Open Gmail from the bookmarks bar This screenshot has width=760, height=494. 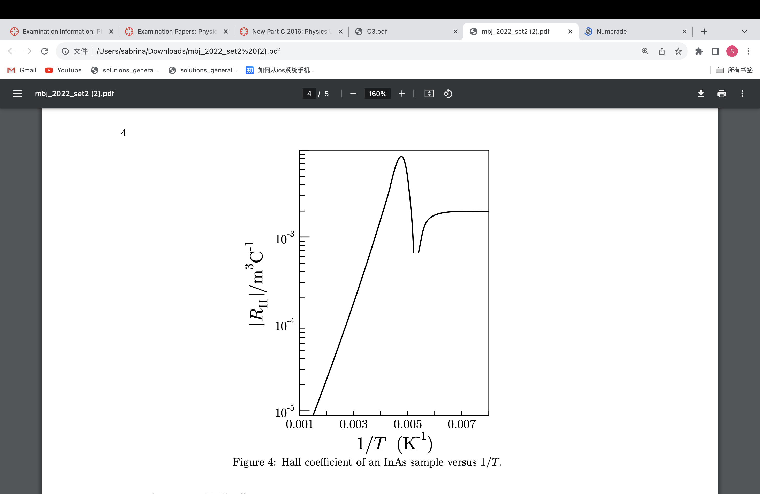21,70
